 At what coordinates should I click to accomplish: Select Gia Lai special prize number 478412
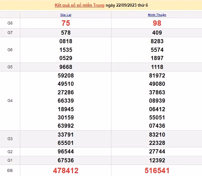pos(66,171)
